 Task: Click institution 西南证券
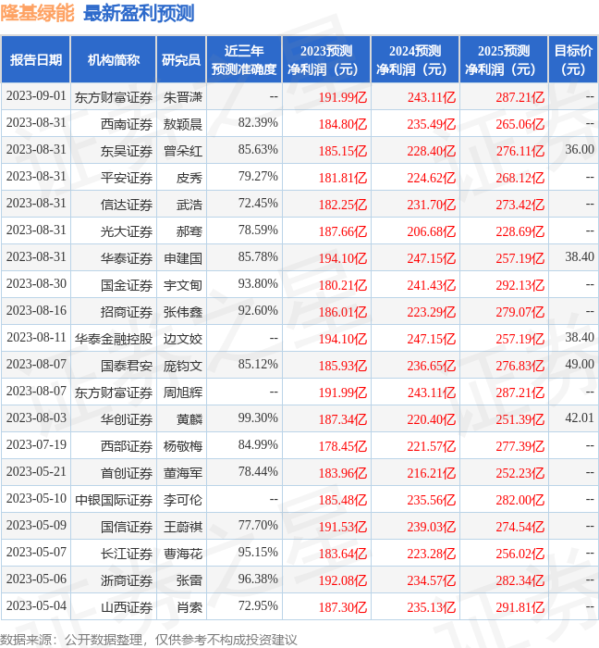pos(127,124)
